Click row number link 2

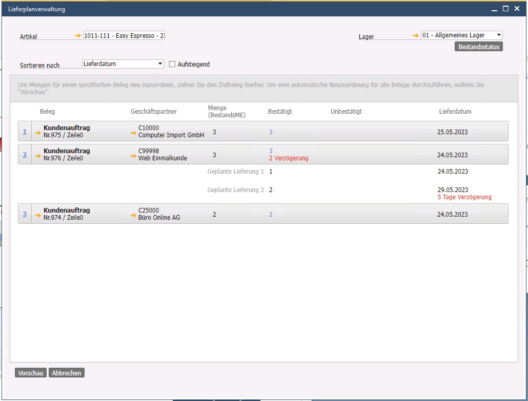(25, 155)
